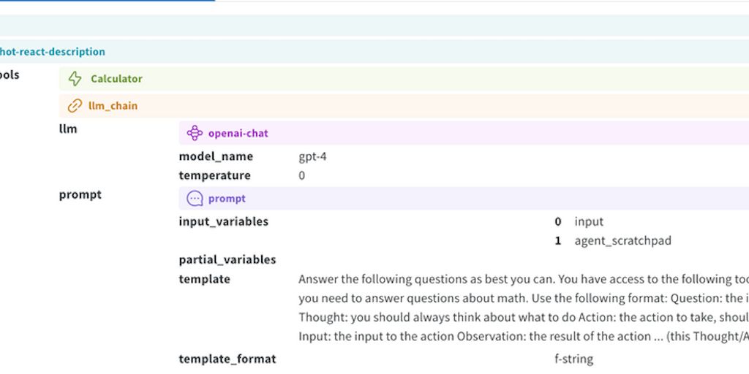Select the template key label
Image resolution: width=749 pixels, height=374 pixels.
click(204, 279)
